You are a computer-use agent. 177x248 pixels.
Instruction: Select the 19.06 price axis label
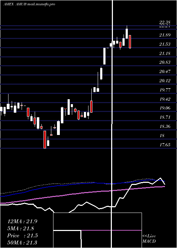point(165,108)
